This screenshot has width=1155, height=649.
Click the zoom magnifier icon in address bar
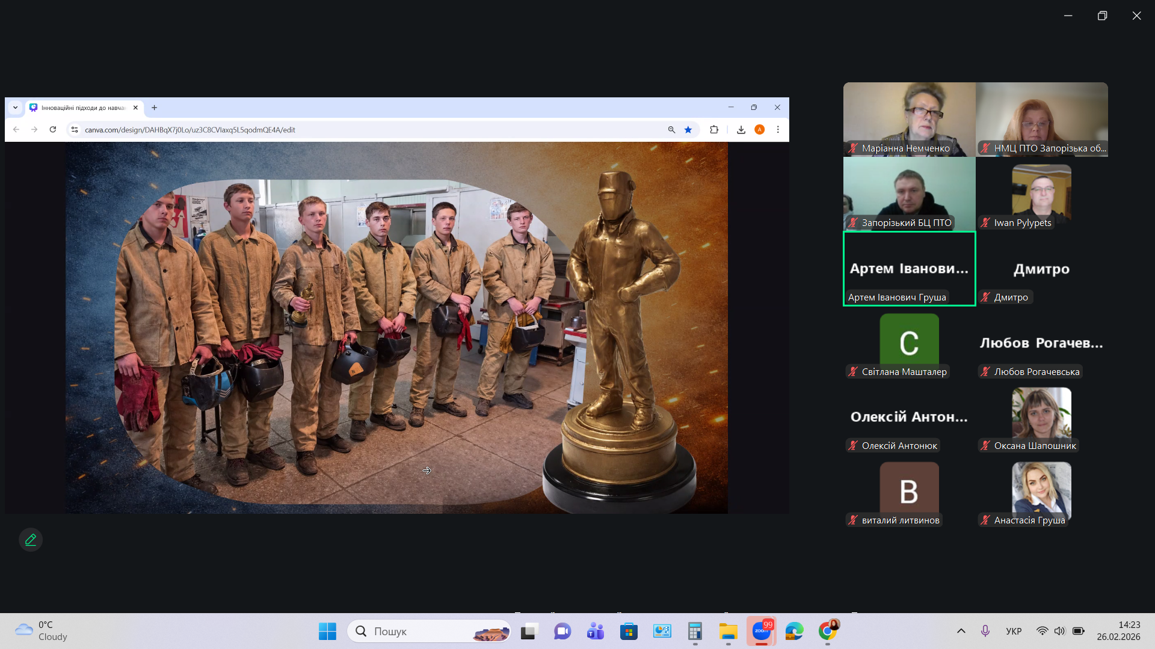pos(671,130)
